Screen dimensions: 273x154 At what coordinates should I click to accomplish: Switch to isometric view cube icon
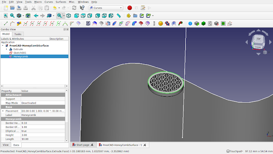69,16
